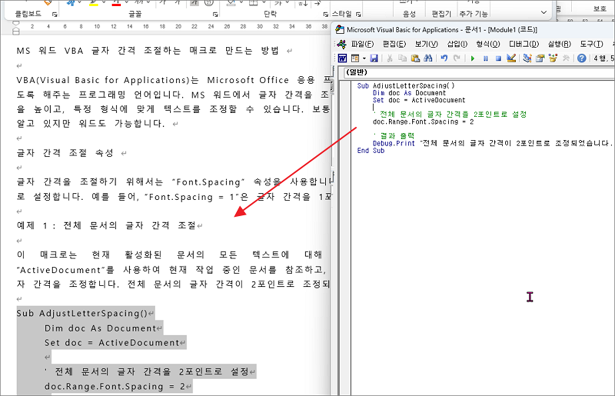Click the 'Dim doc As Document' line in VBA code
615x396 pixels.
(409, 92)
